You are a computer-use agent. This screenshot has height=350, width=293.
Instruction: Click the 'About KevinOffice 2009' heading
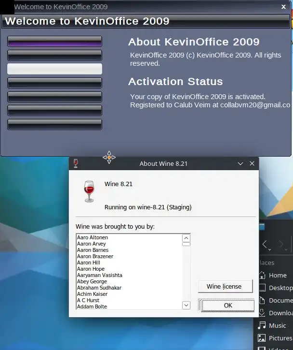pyautogui.click(x=194, y=42)
